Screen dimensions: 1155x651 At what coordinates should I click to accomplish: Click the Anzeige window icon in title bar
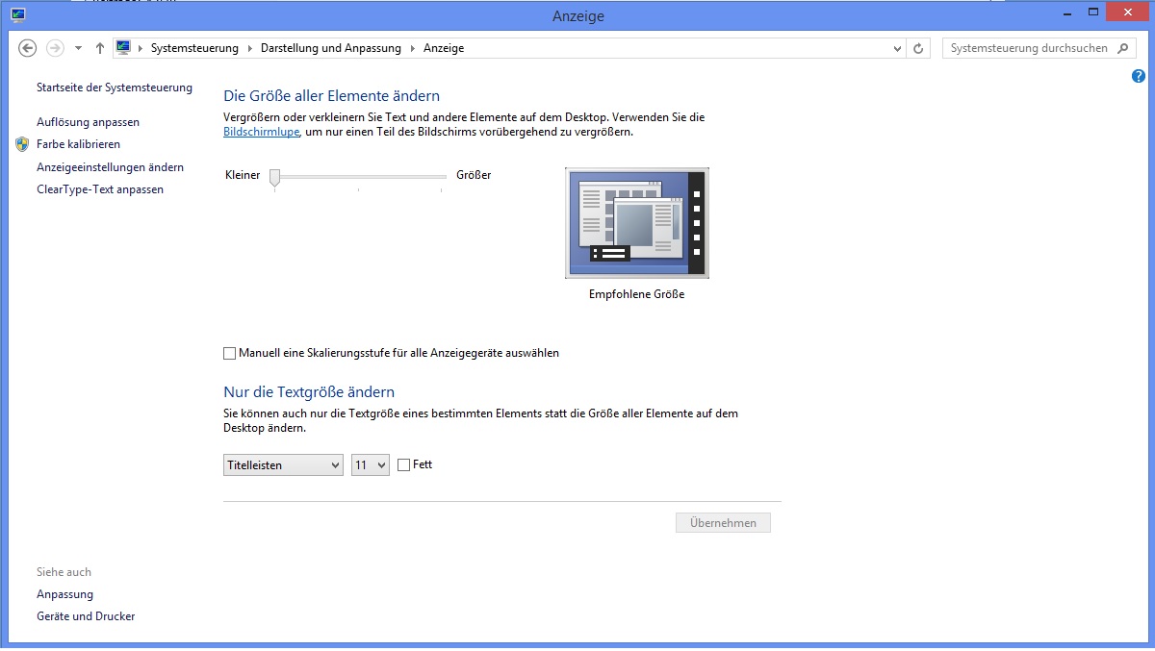click(x=17, y=14)
